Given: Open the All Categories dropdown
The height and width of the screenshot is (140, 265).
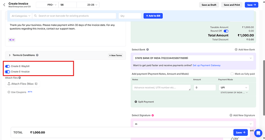Looking at the screenshot, I should 21,16.
